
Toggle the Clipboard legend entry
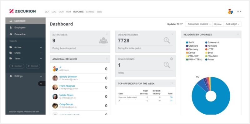[192, 46]
